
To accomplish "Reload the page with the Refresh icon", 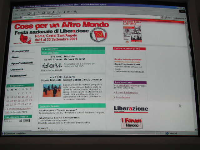I will (x=33, y=13).
